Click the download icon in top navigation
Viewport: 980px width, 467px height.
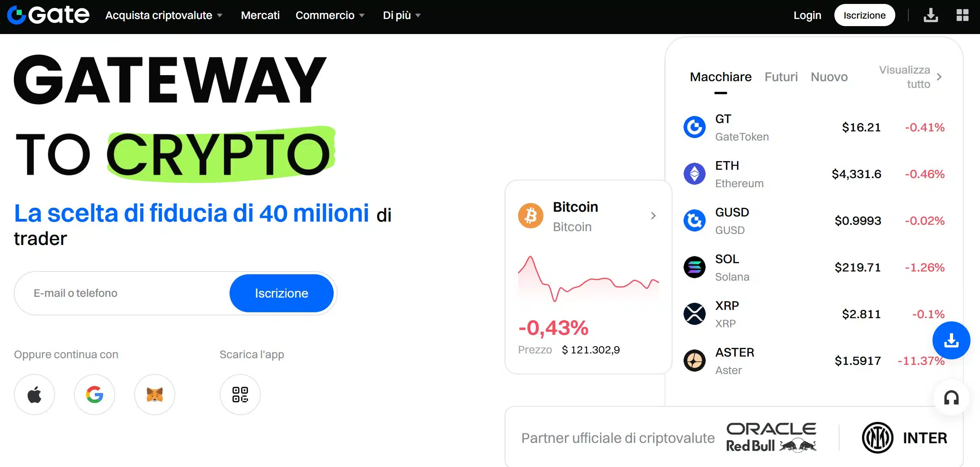931,15
